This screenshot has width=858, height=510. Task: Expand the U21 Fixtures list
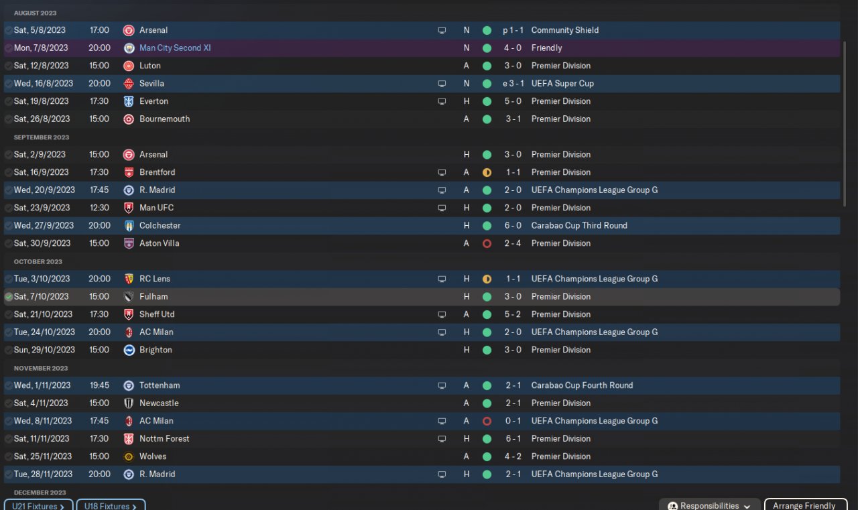[x=38, y=506]
